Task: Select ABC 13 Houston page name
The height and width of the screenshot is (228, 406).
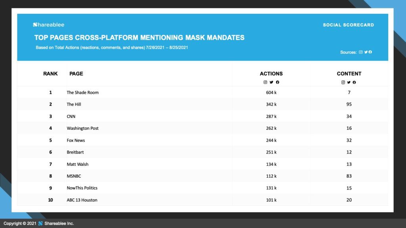Action: point(82,200)
